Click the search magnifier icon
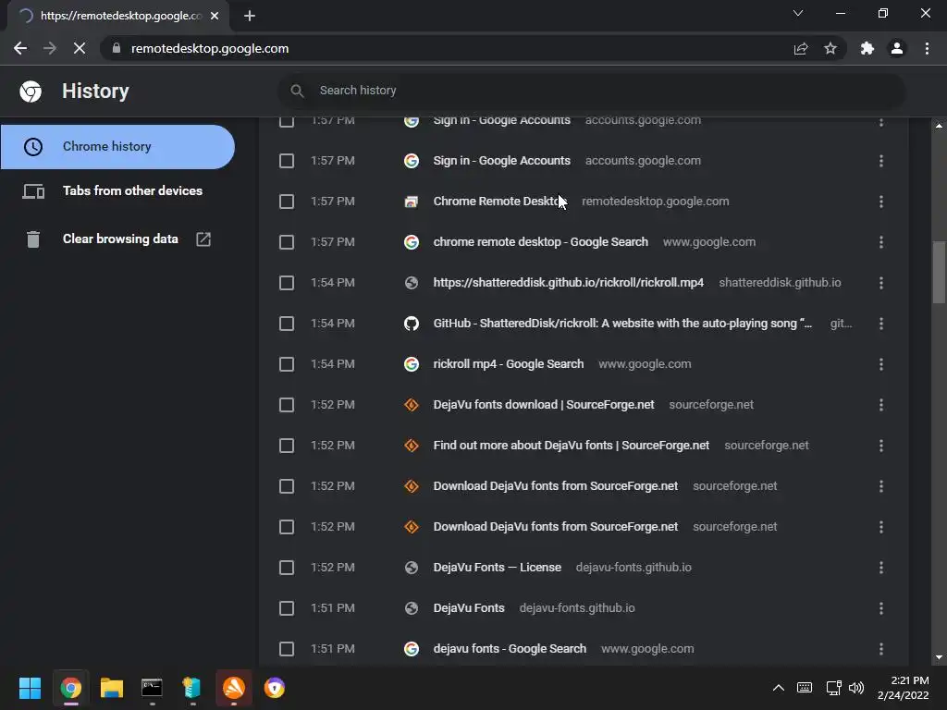Viewport: 947px width, 710px height. pyautogui.click(x=297, y=91)
